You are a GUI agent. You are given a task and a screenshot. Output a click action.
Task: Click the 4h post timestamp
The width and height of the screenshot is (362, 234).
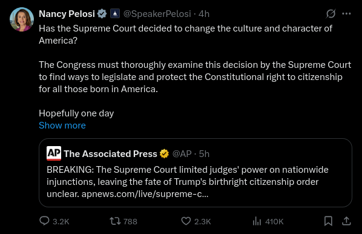click(x=204, y=14)
